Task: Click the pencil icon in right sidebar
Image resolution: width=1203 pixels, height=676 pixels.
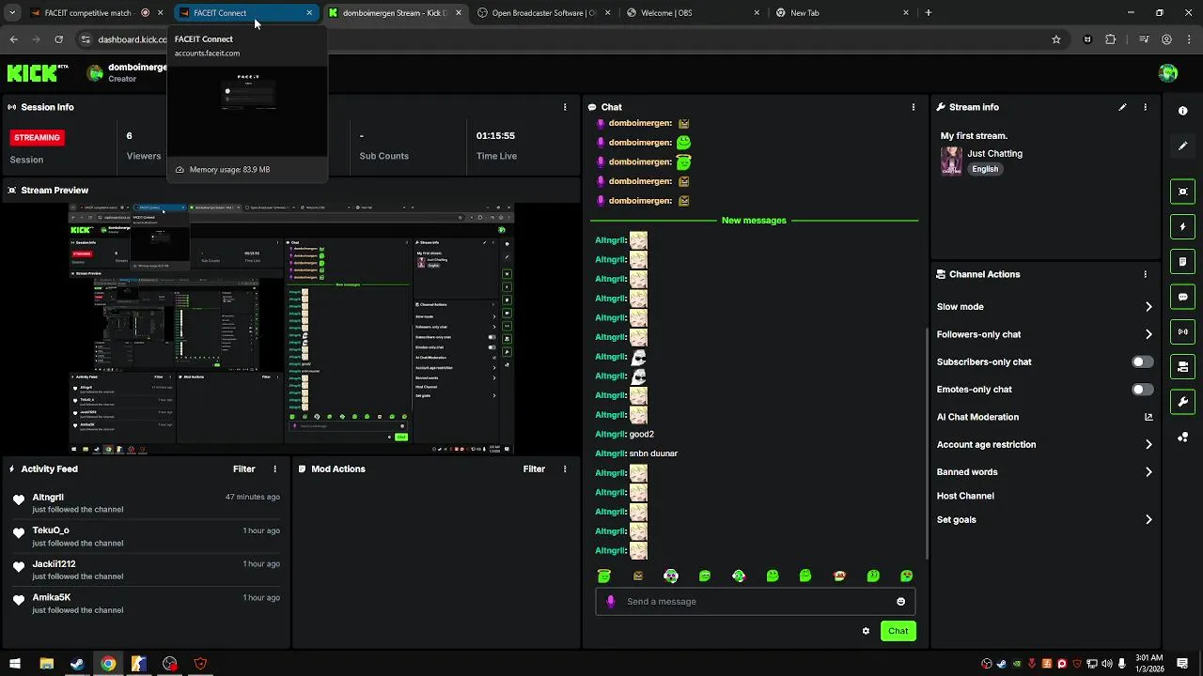Action: pos(1182,146)
